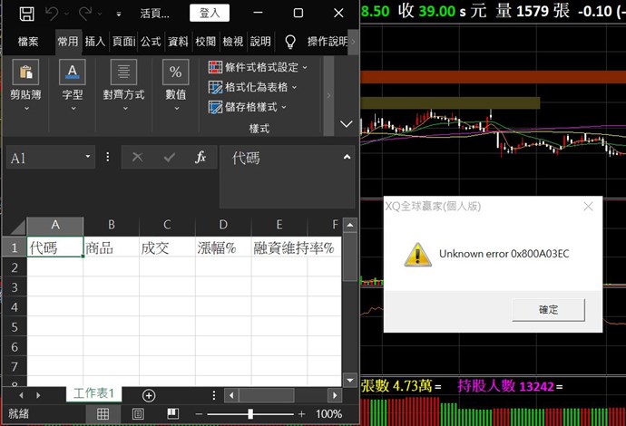Switch to Normal view icon
The height and width of the screenshot is (426, 626).
coord(103,413)
